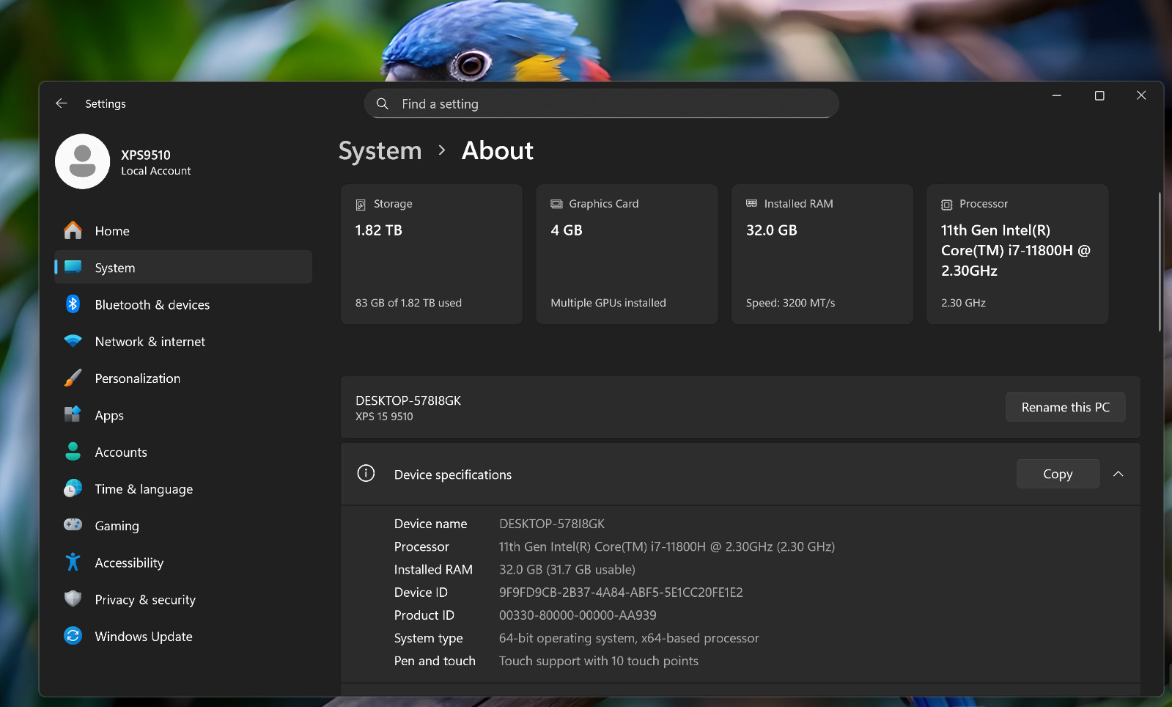This screenshot has width=1172, height=707.
Task: Open Accessibility via its figure icon
Action: (x=73, y=562)
